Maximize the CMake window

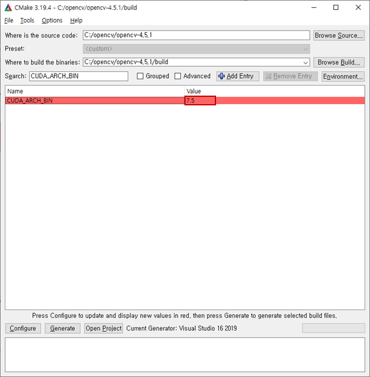click(x=336, y=8)
